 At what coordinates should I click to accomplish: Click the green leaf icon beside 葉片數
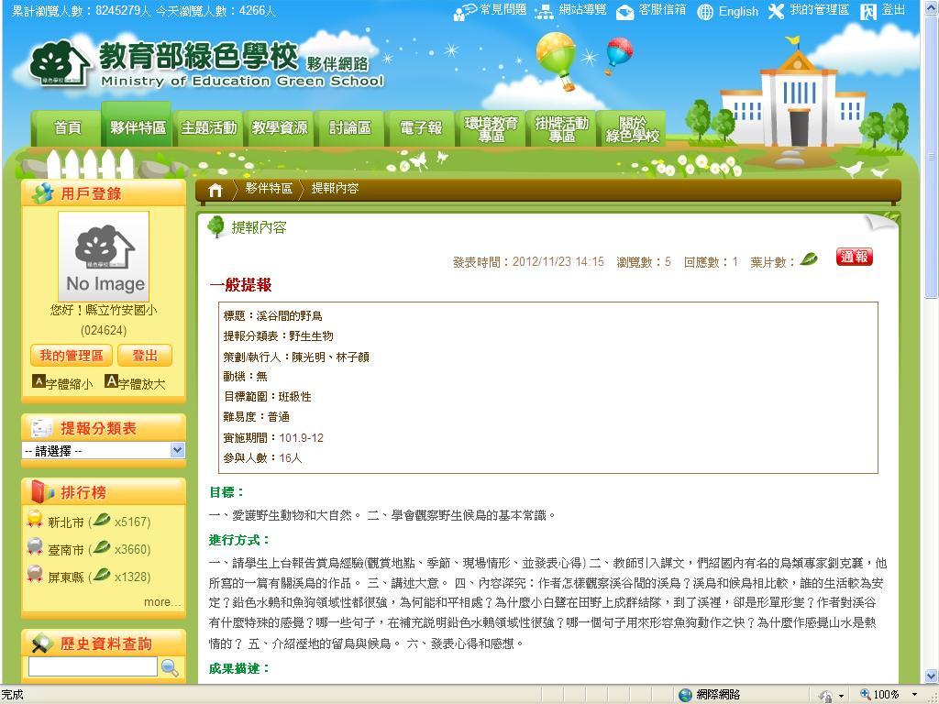pos(809,260)
